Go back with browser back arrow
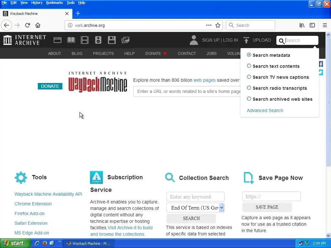Image resolution: width=331 pixels, height=248 pixels. [x=6, y=25]
